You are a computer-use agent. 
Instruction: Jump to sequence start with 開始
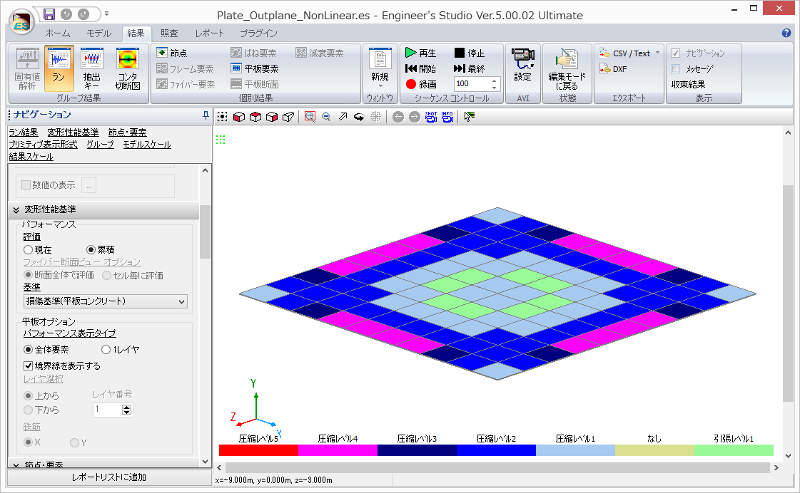421,68
